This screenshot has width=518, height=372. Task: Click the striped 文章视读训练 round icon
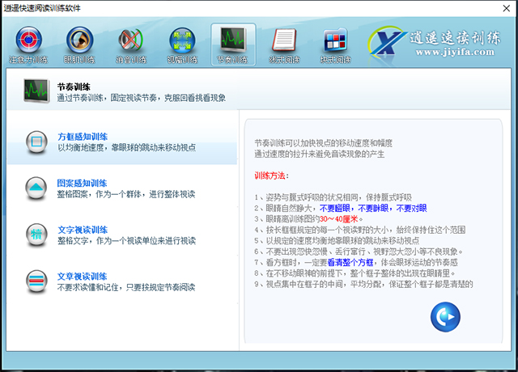36,281
